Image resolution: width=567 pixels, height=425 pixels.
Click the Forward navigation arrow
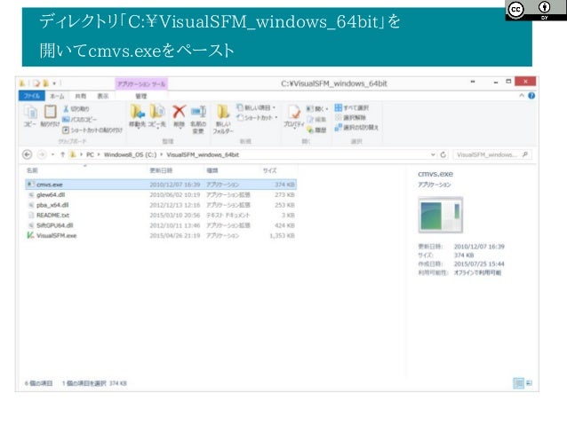42,154
